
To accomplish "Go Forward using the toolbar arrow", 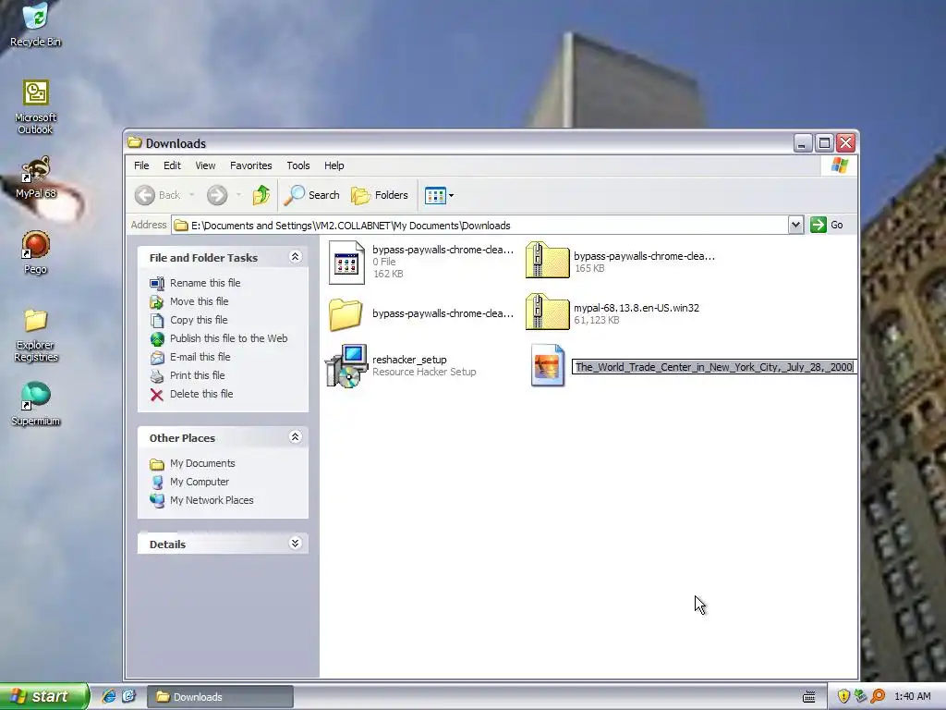I will tap(217, 195).
